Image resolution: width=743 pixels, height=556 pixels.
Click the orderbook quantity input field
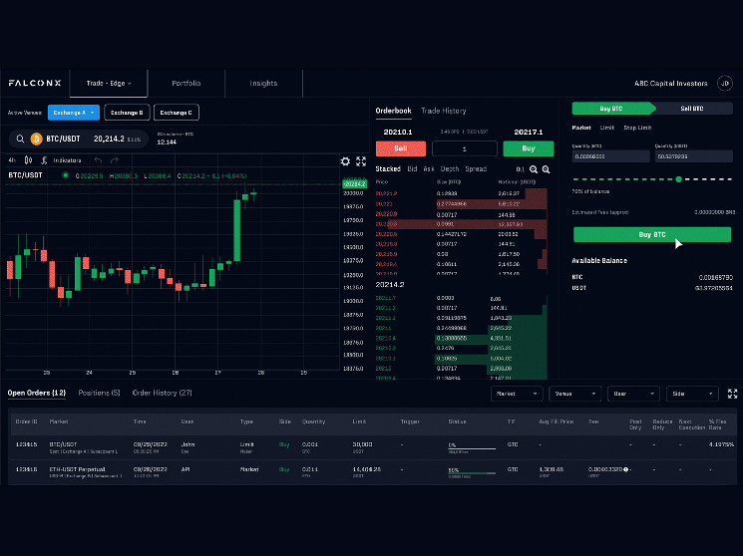[465, 148]
